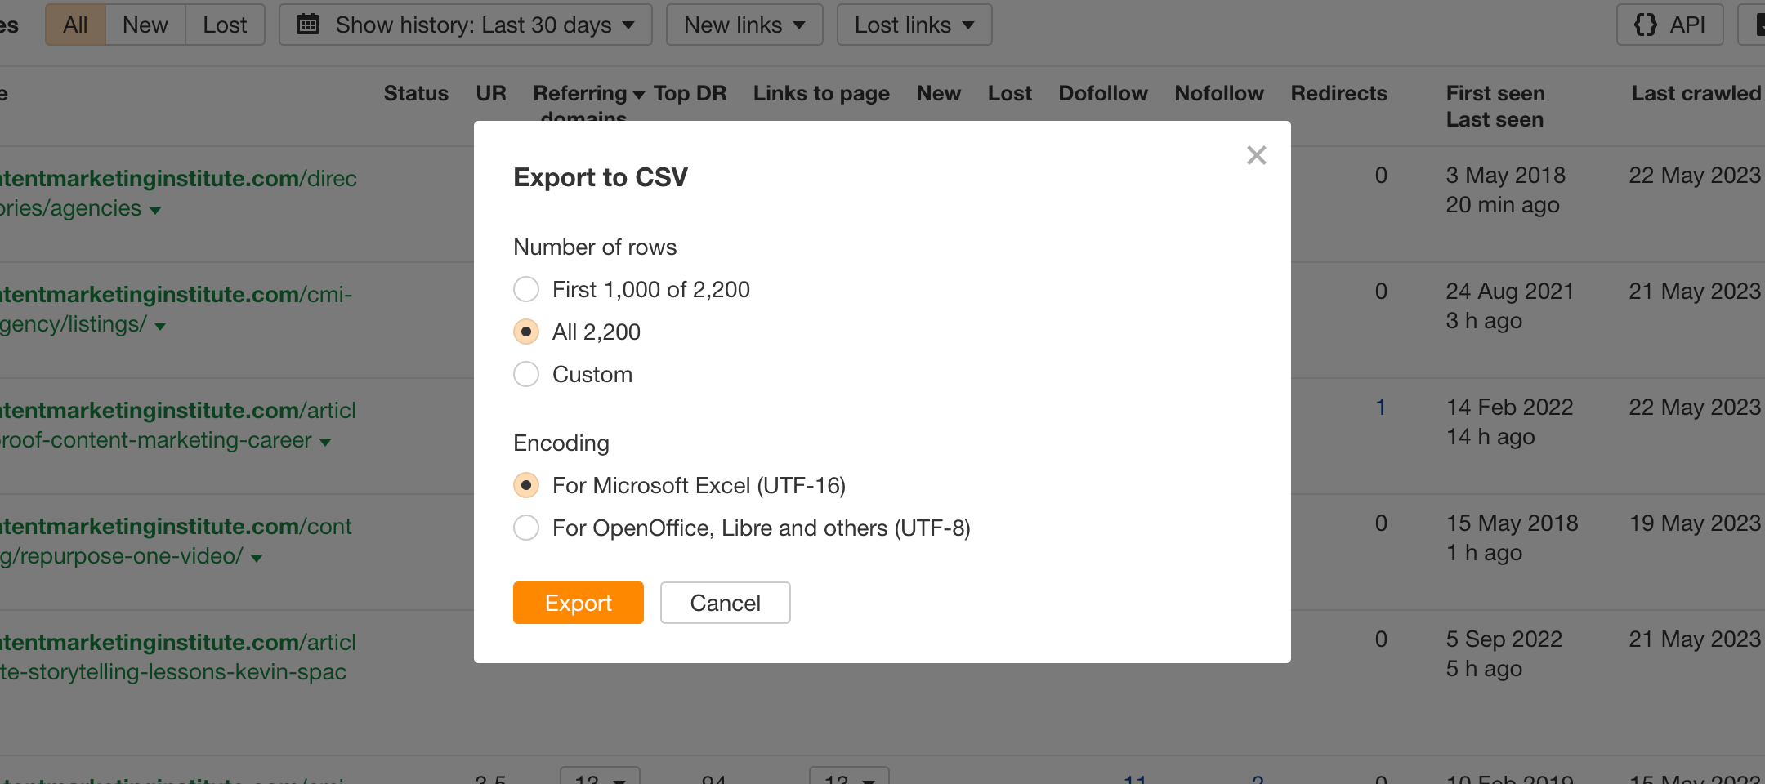The width and height of the screenshot is (1765, 784).
Task: Select the All 2,200 rows option
Action: (x=526, y=332)
